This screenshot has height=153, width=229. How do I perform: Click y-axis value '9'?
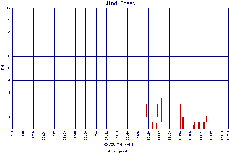pos(9,20)
